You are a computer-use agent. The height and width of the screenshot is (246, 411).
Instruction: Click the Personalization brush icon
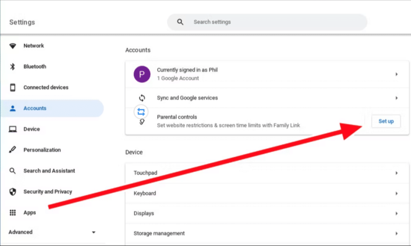coord(13,150)
